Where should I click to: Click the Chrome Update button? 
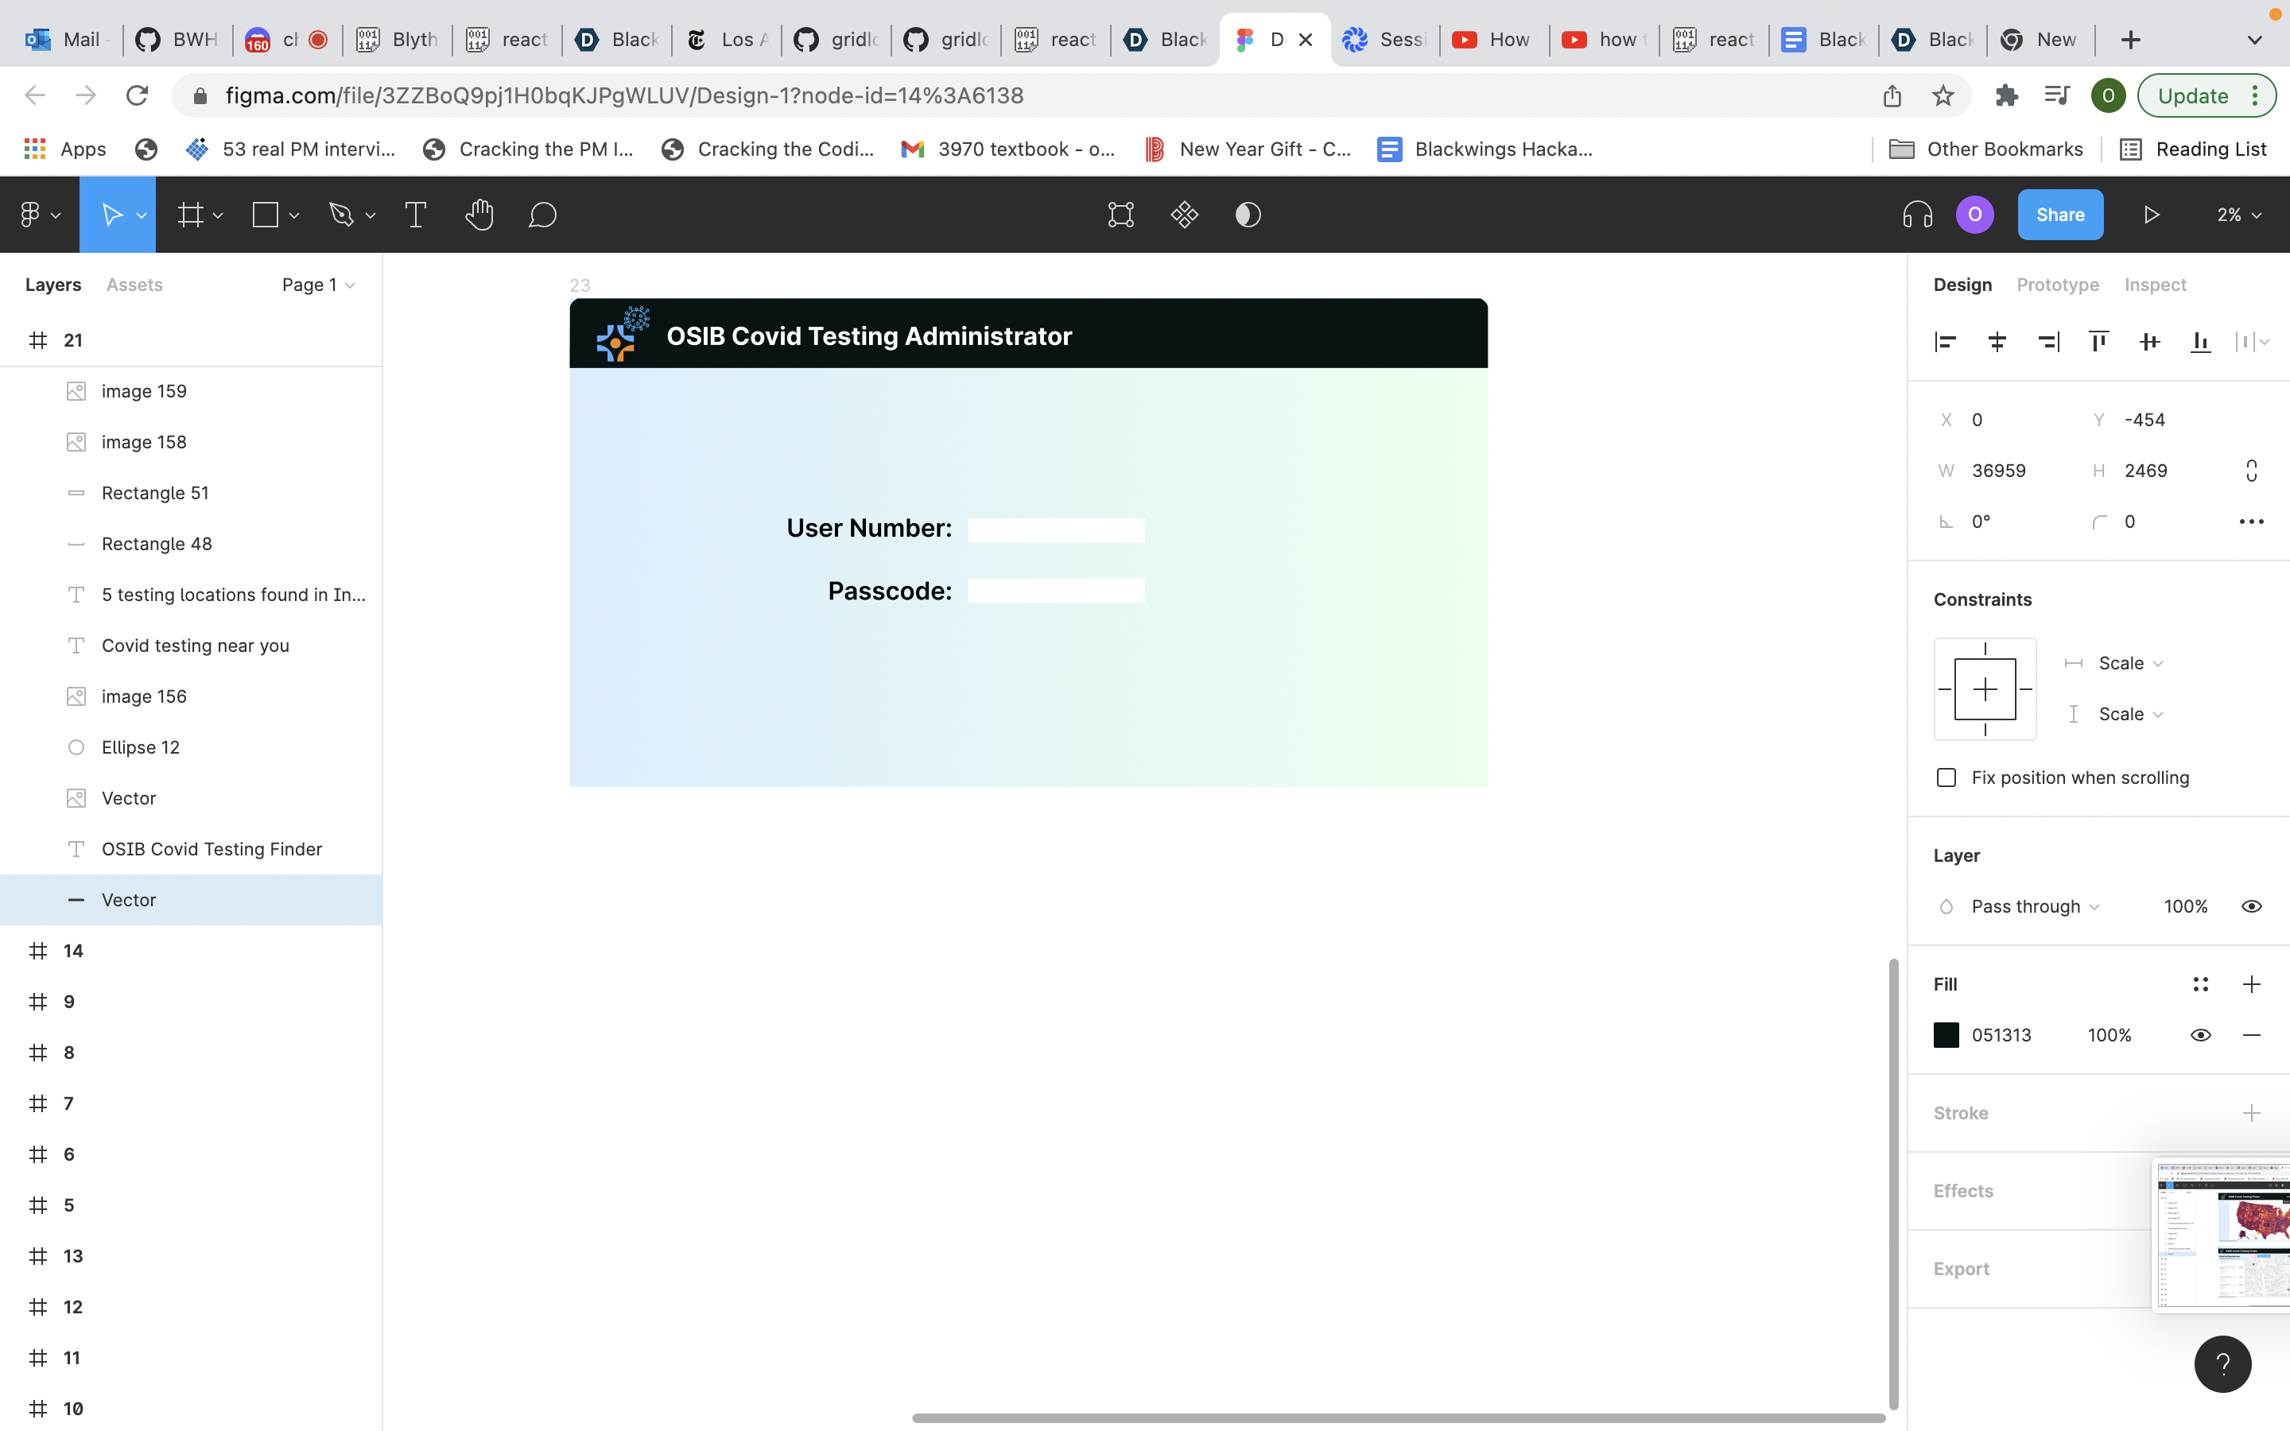point(2194,95)
